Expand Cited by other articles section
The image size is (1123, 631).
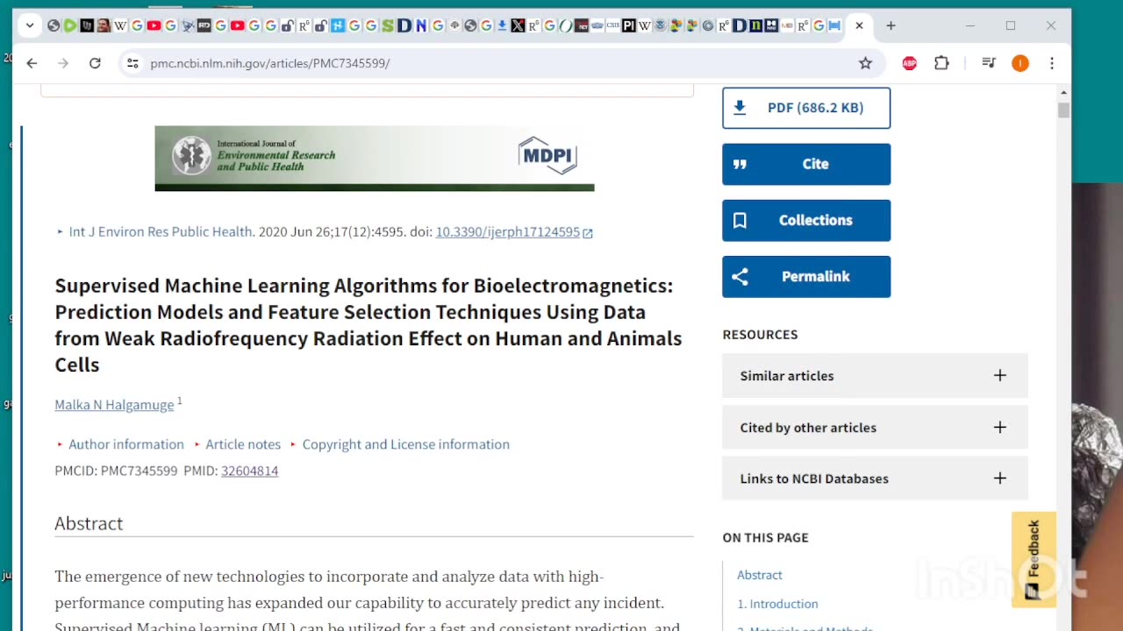(x=875, y=427)
